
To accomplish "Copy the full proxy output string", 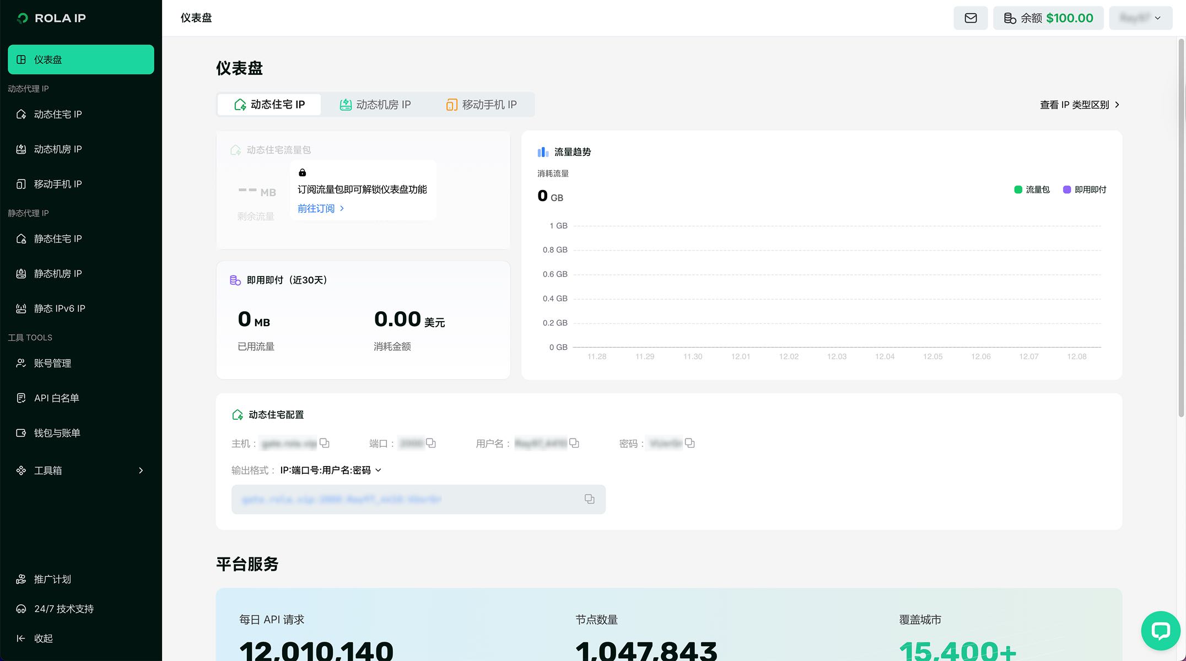I will pos(589,499).
